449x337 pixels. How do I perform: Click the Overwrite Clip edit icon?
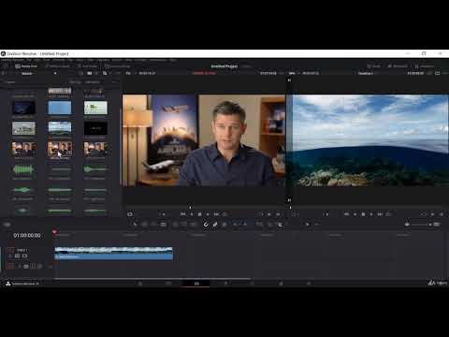coord(184,224)
